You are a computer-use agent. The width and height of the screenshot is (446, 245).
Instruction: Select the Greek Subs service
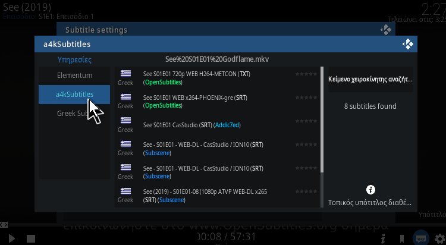pyautogui.click(x=74, y=113)
